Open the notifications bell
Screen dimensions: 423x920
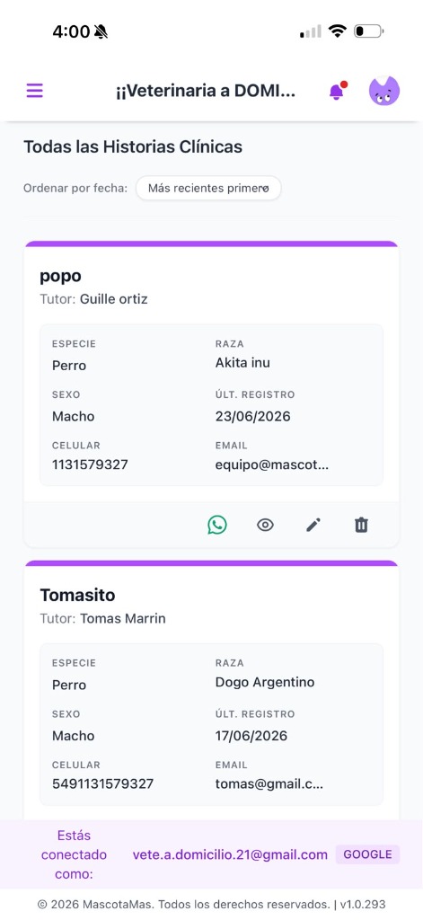point(337,92)
